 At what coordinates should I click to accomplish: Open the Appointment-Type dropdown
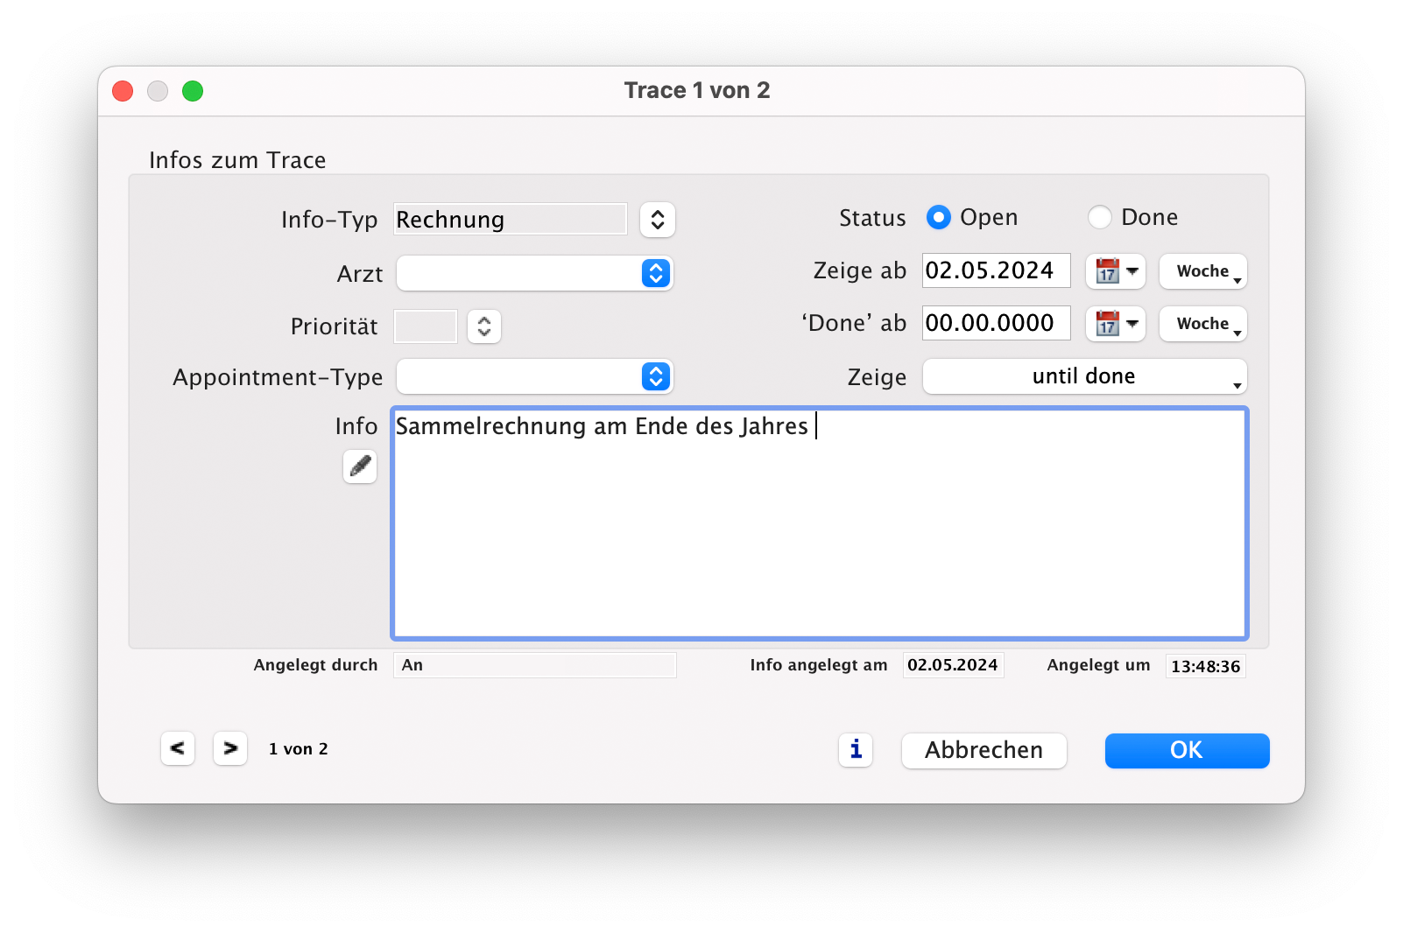click(x=534, y=376)
